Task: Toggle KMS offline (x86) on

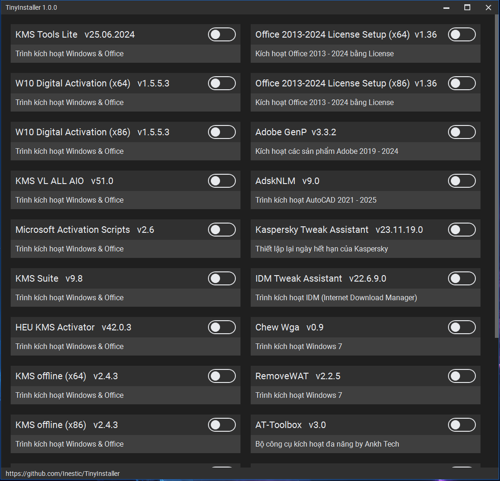Action: click(222, 425)
